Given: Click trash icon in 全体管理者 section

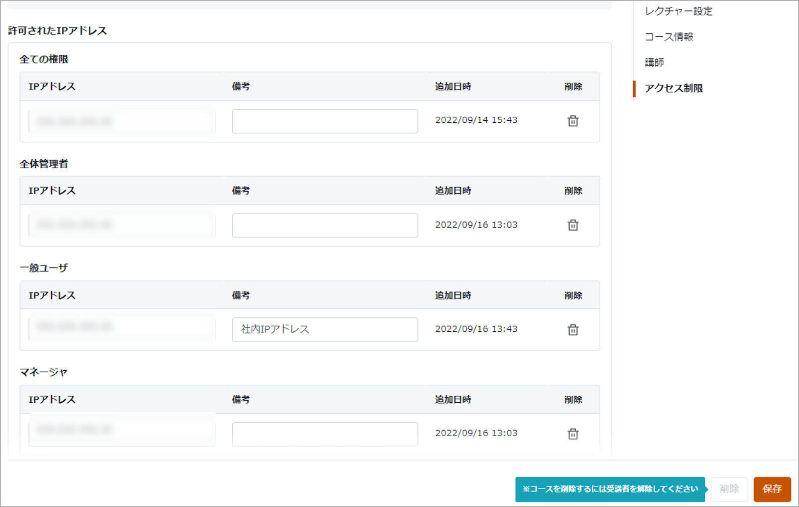Looking at the screenshot, I should click(573, 225).
